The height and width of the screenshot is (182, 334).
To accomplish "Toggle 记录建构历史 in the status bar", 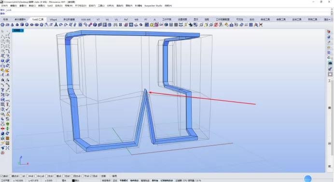I will (167, 181).
